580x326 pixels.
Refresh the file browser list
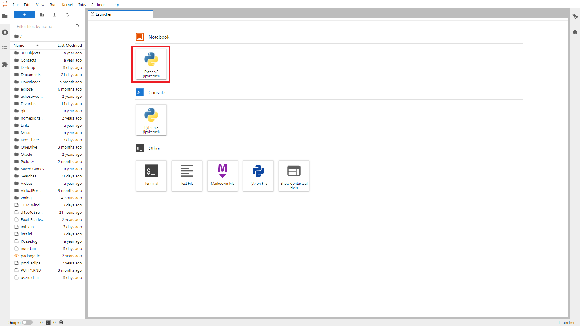67,15
